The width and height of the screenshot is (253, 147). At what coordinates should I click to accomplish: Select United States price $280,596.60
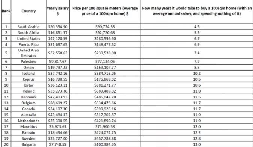tap(105, 38)
